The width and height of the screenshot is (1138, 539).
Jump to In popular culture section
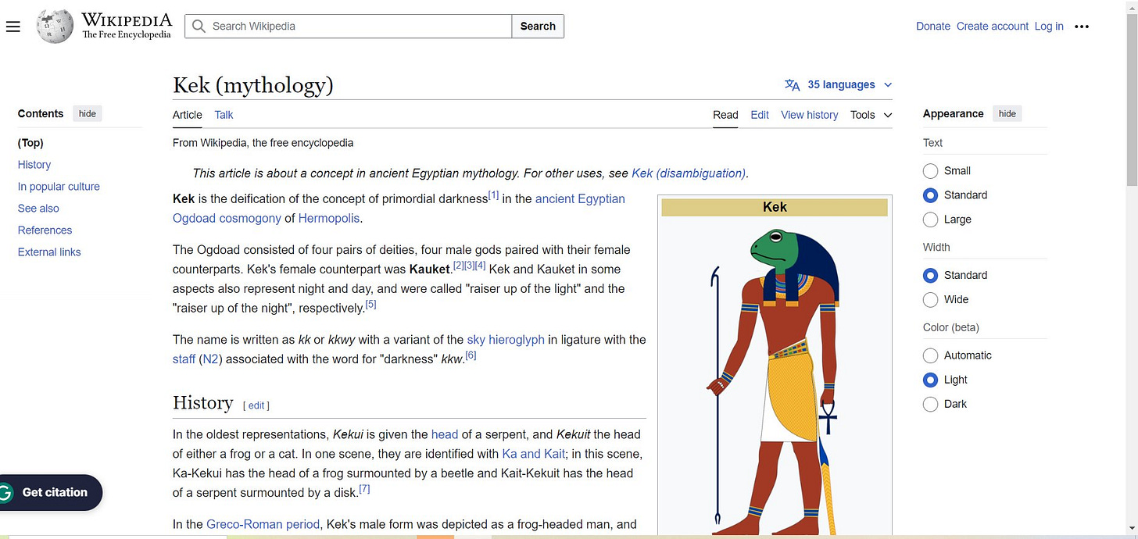[x=59, y=187]
